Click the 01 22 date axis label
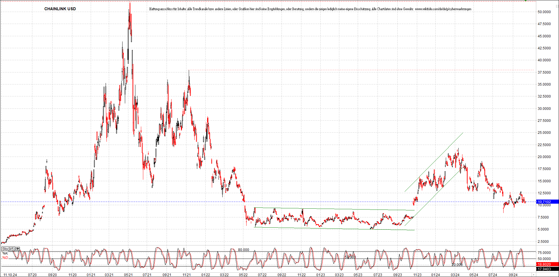The height and width of the screenshot is (277, 559). (x=206, y=275)
